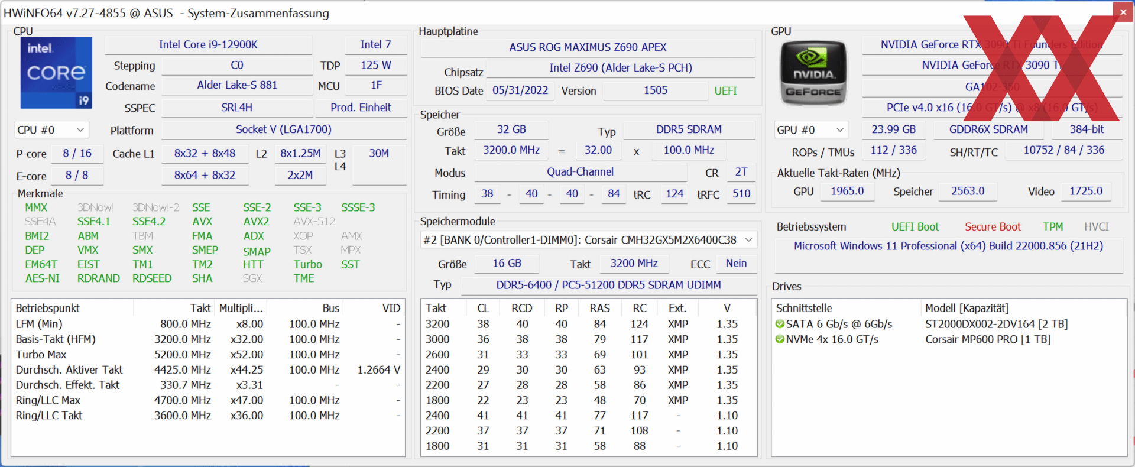Click the E-core 8 / 8 value

coord(77,175)
